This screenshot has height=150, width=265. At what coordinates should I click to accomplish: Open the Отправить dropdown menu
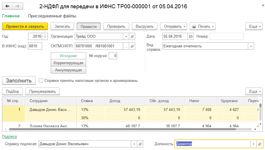(x=173, y=26)
